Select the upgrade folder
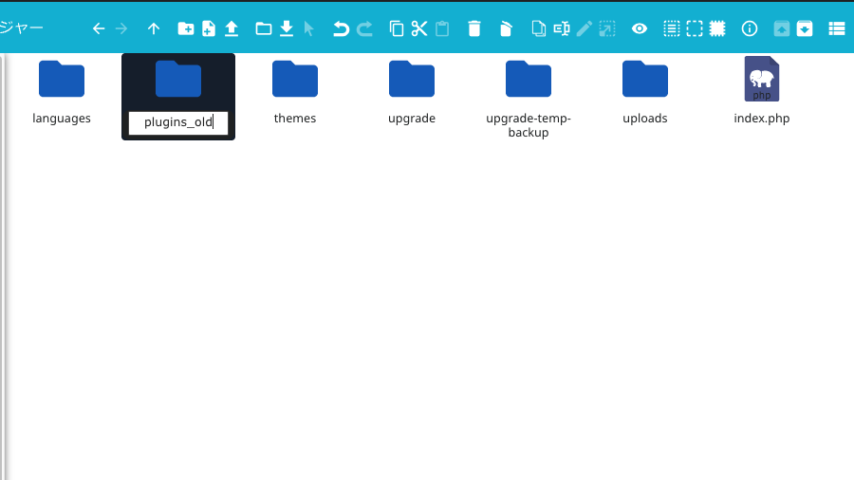The height and width of the screenshot is (480, 854). [412, 91]
